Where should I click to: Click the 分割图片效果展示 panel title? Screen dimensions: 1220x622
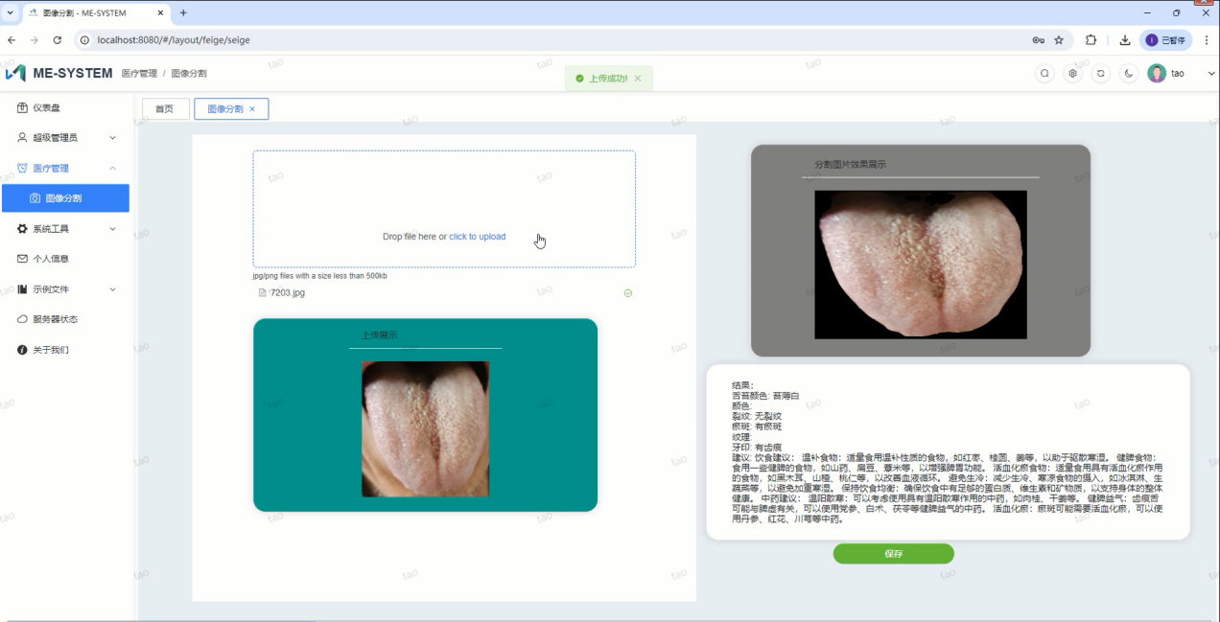pyautogui.click(x=850, y=165)
